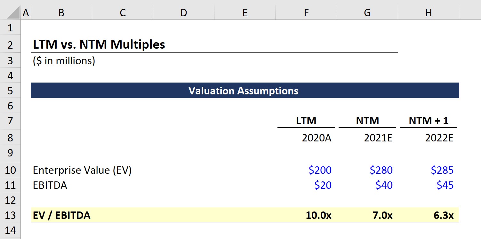
Task: Select column A header
Action: coord(26,12)
